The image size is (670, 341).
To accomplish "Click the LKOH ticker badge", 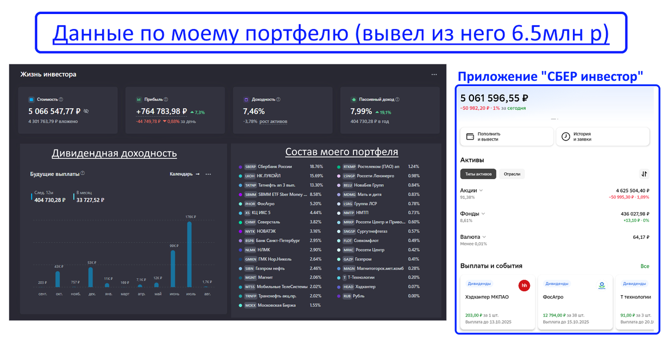I will 250,176.
